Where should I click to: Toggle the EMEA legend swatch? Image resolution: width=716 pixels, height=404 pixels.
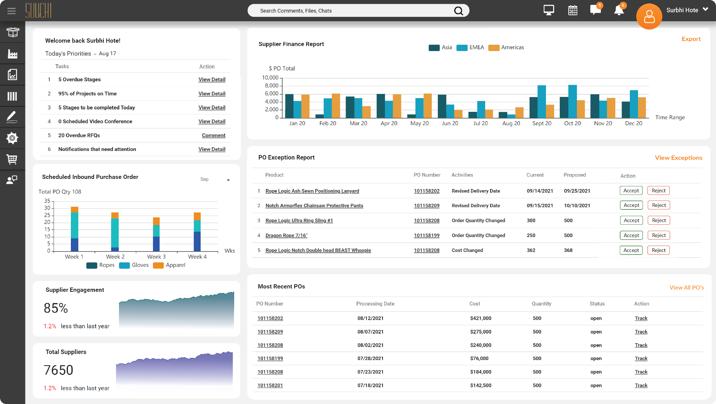pyautogui.click(x=462, y=48)
